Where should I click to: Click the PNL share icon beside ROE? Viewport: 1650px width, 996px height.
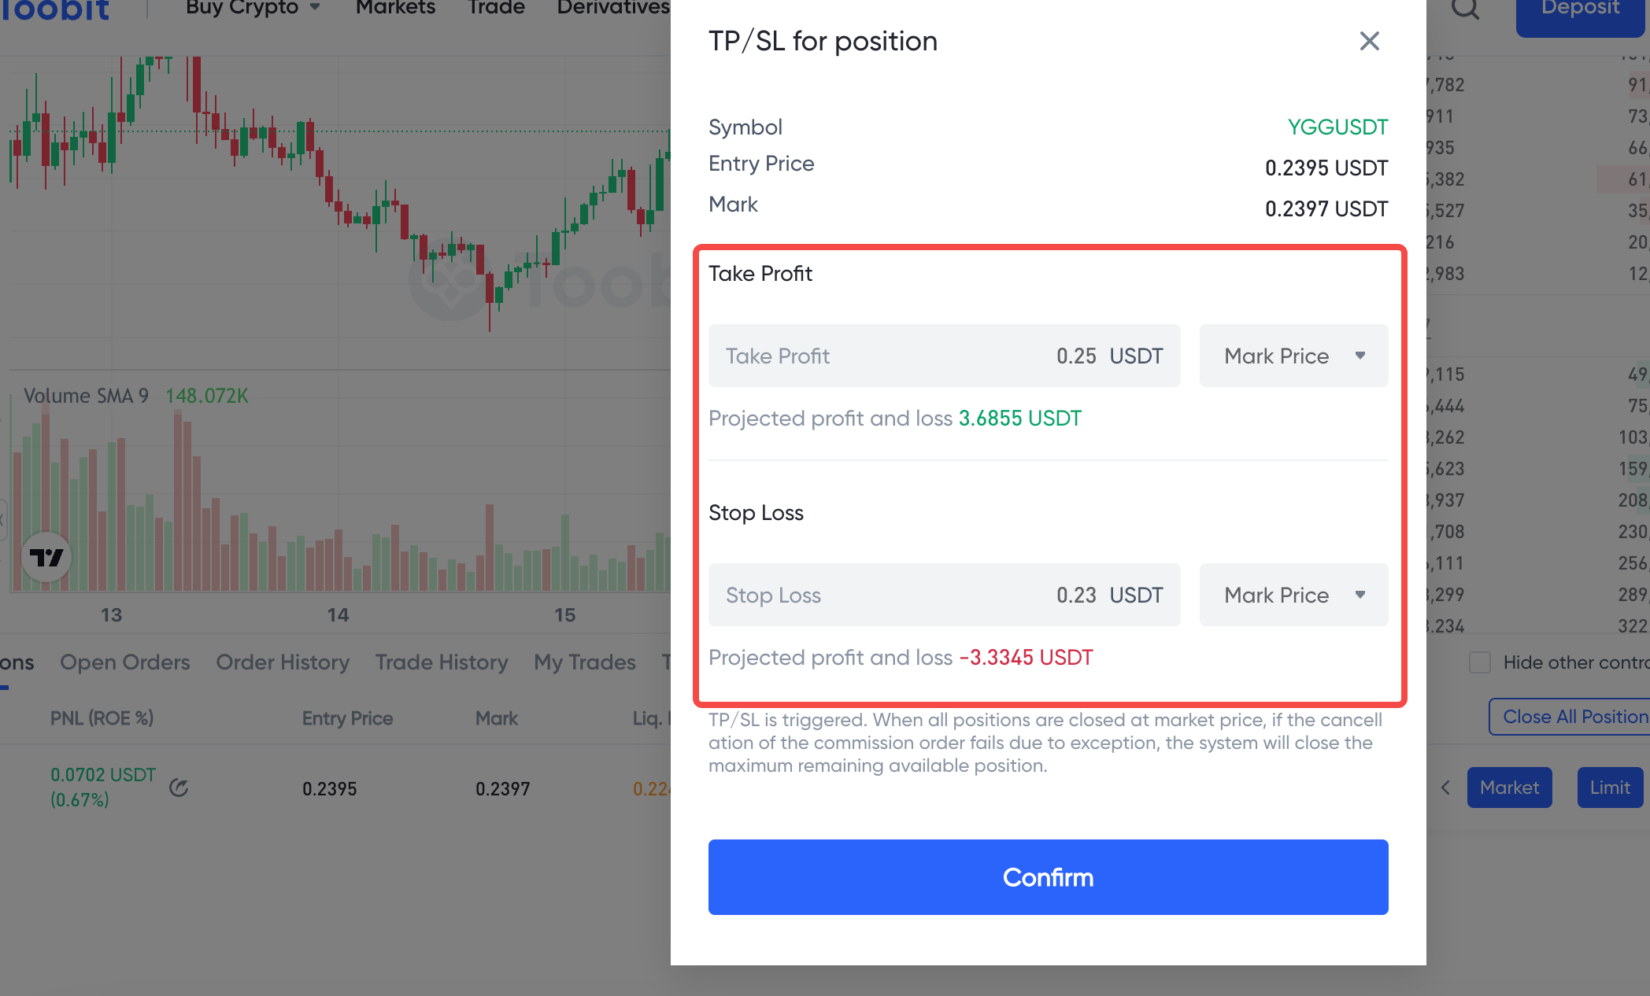(179, 788)
